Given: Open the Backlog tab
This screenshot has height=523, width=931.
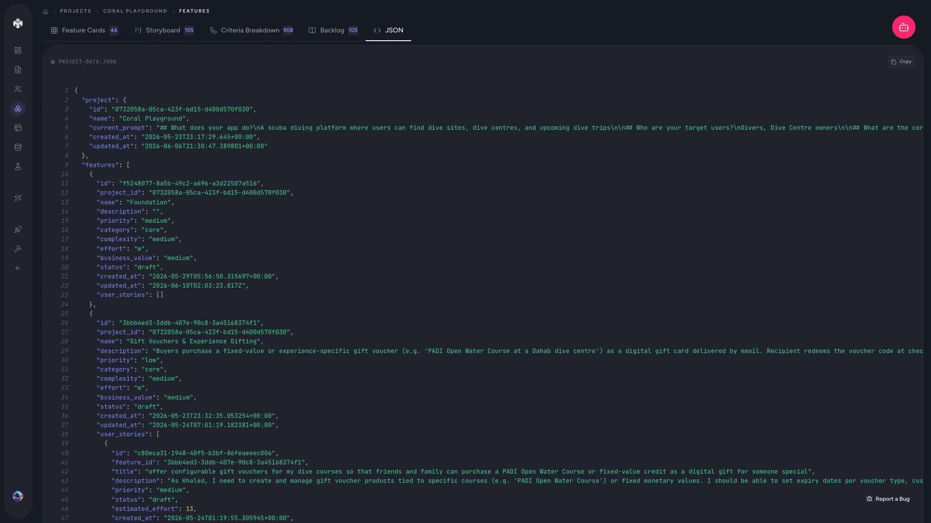Looking at the screenshot, I should pos(334,31).
